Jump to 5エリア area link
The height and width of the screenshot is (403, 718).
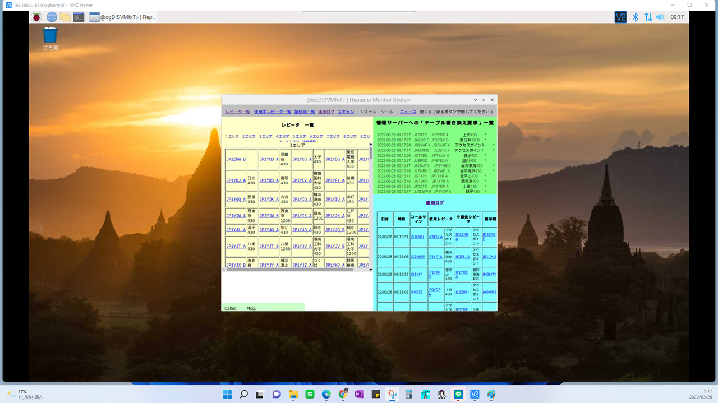pyautogui.click(x=300, y=136)
